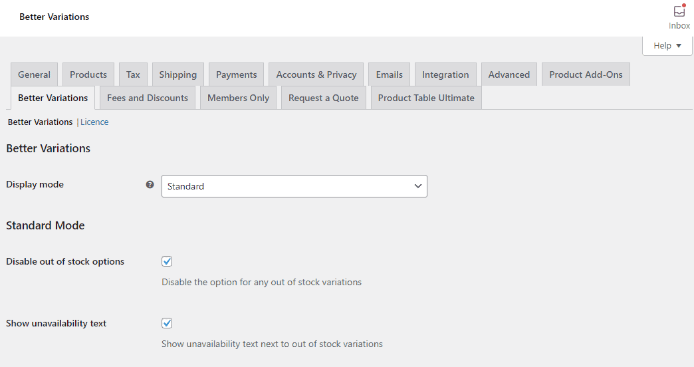694x367 pixels.
Task: Open the Product Add-Ons tab
Action: click(x=586, y=74)
